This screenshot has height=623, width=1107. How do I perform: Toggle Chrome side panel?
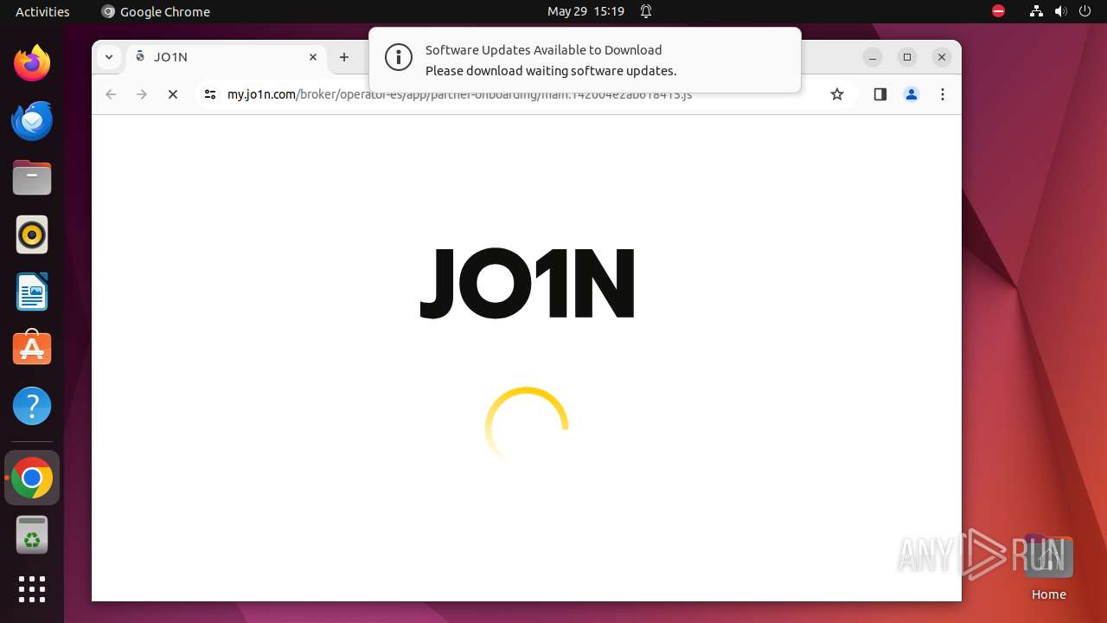pyautogui.click(x=880, y=94)
